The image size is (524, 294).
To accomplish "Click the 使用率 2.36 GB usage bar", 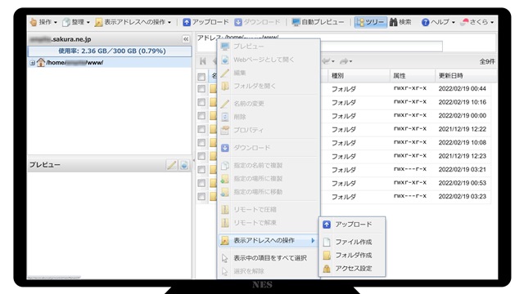I will pos(110,51).
